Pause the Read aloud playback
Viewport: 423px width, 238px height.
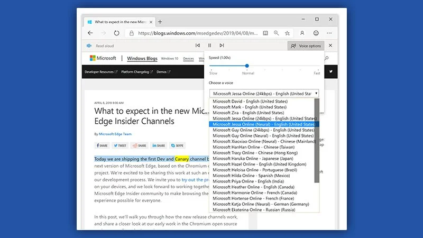209,45
